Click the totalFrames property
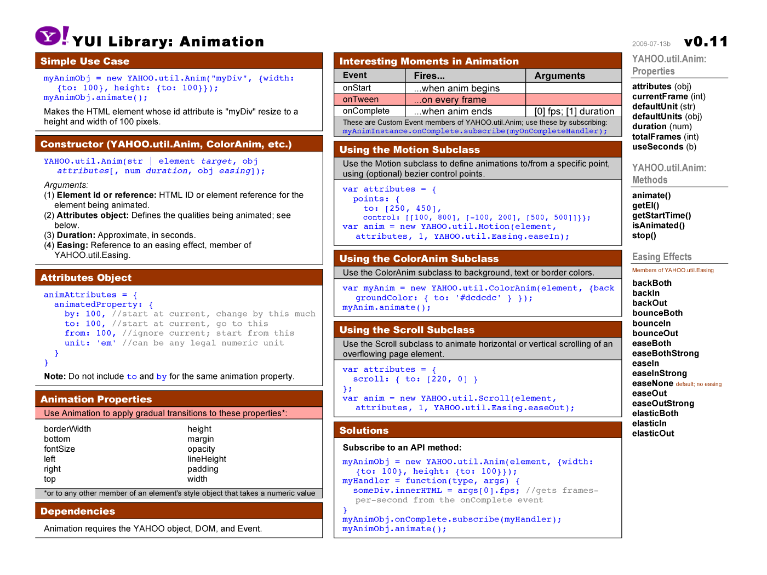The height and width of the screenshot is (575, 767). [656, 136]
